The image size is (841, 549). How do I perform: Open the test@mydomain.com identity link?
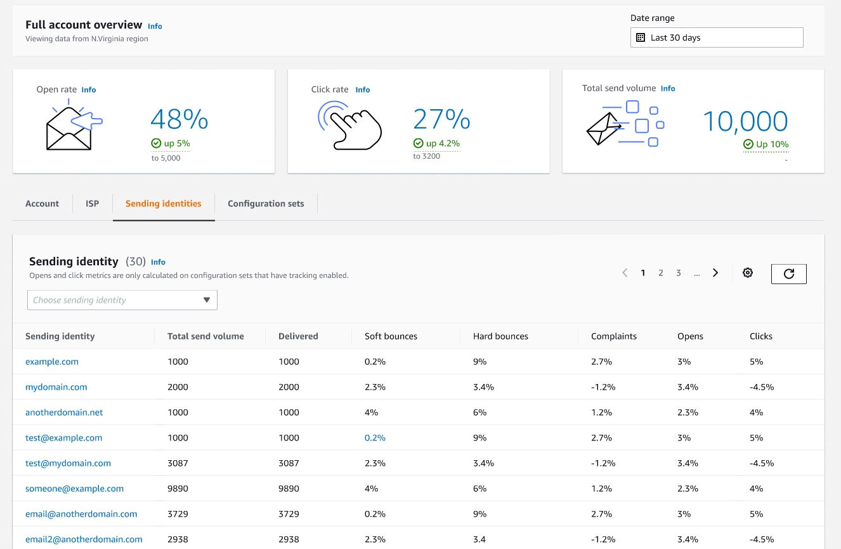click(68, 463)
